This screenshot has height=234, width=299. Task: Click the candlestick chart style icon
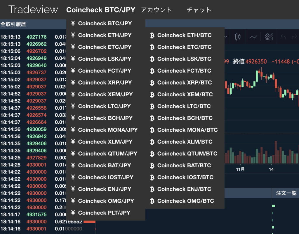point(238,37)
